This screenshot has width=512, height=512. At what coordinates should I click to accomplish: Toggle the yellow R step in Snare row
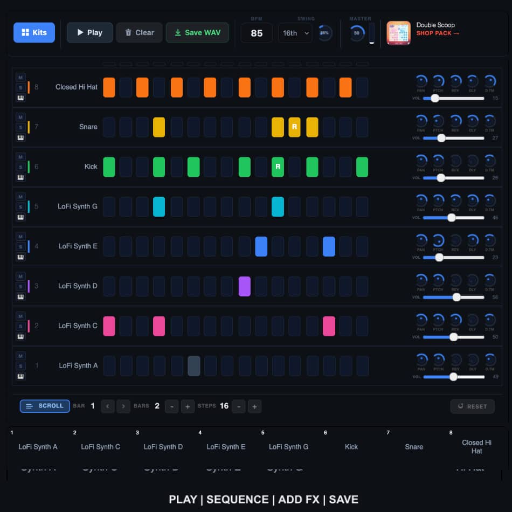point(294,127)
